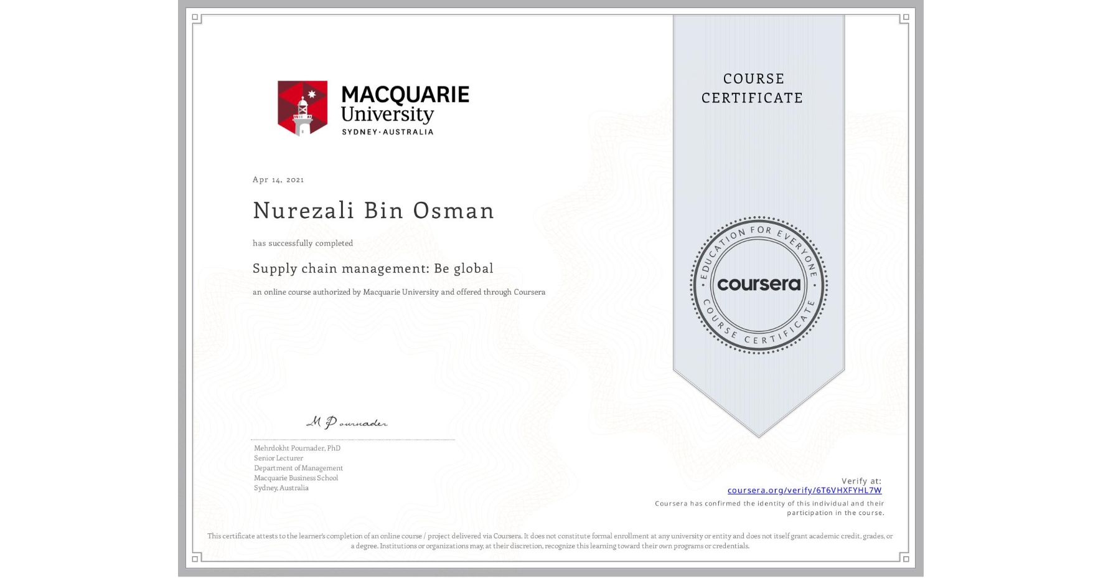Select the 'has successfully completed' text
Image resolution: width=1103 pixels, height=578 pixels.
tap(303, 243)
